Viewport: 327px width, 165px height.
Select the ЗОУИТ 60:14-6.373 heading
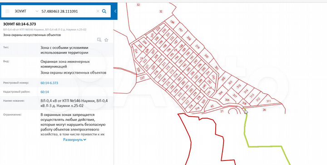[x=20, y=24]
